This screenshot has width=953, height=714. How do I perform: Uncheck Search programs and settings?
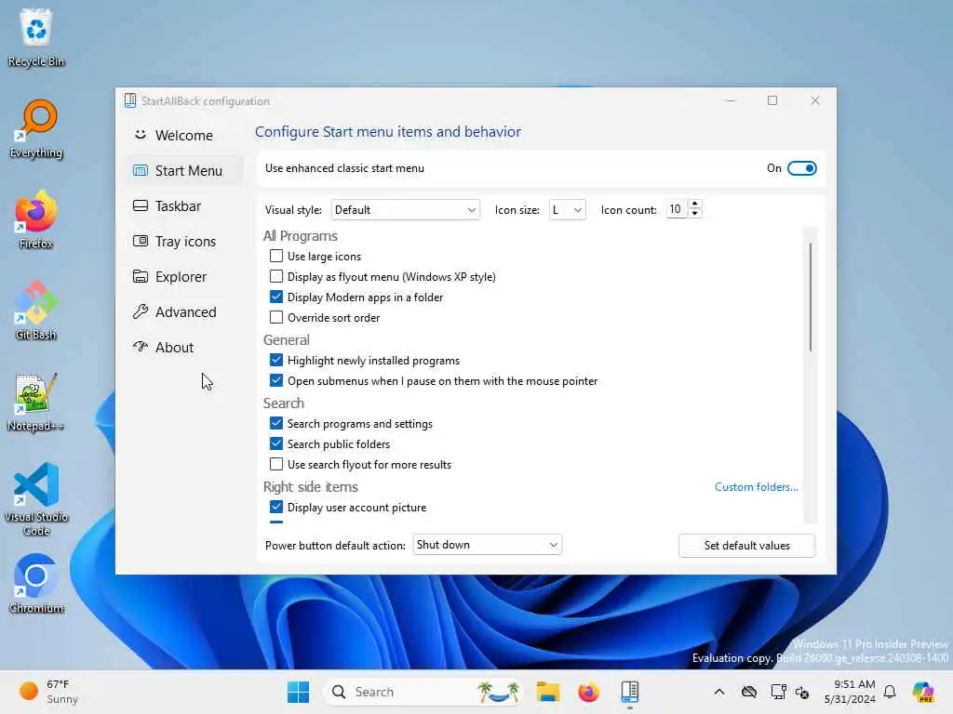coord(275,423)
